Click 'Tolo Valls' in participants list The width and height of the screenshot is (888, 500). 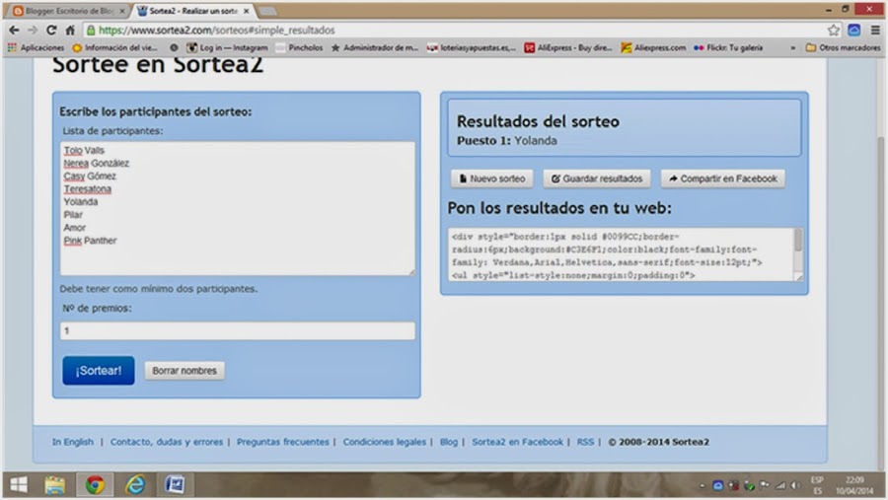coord(84,150)
